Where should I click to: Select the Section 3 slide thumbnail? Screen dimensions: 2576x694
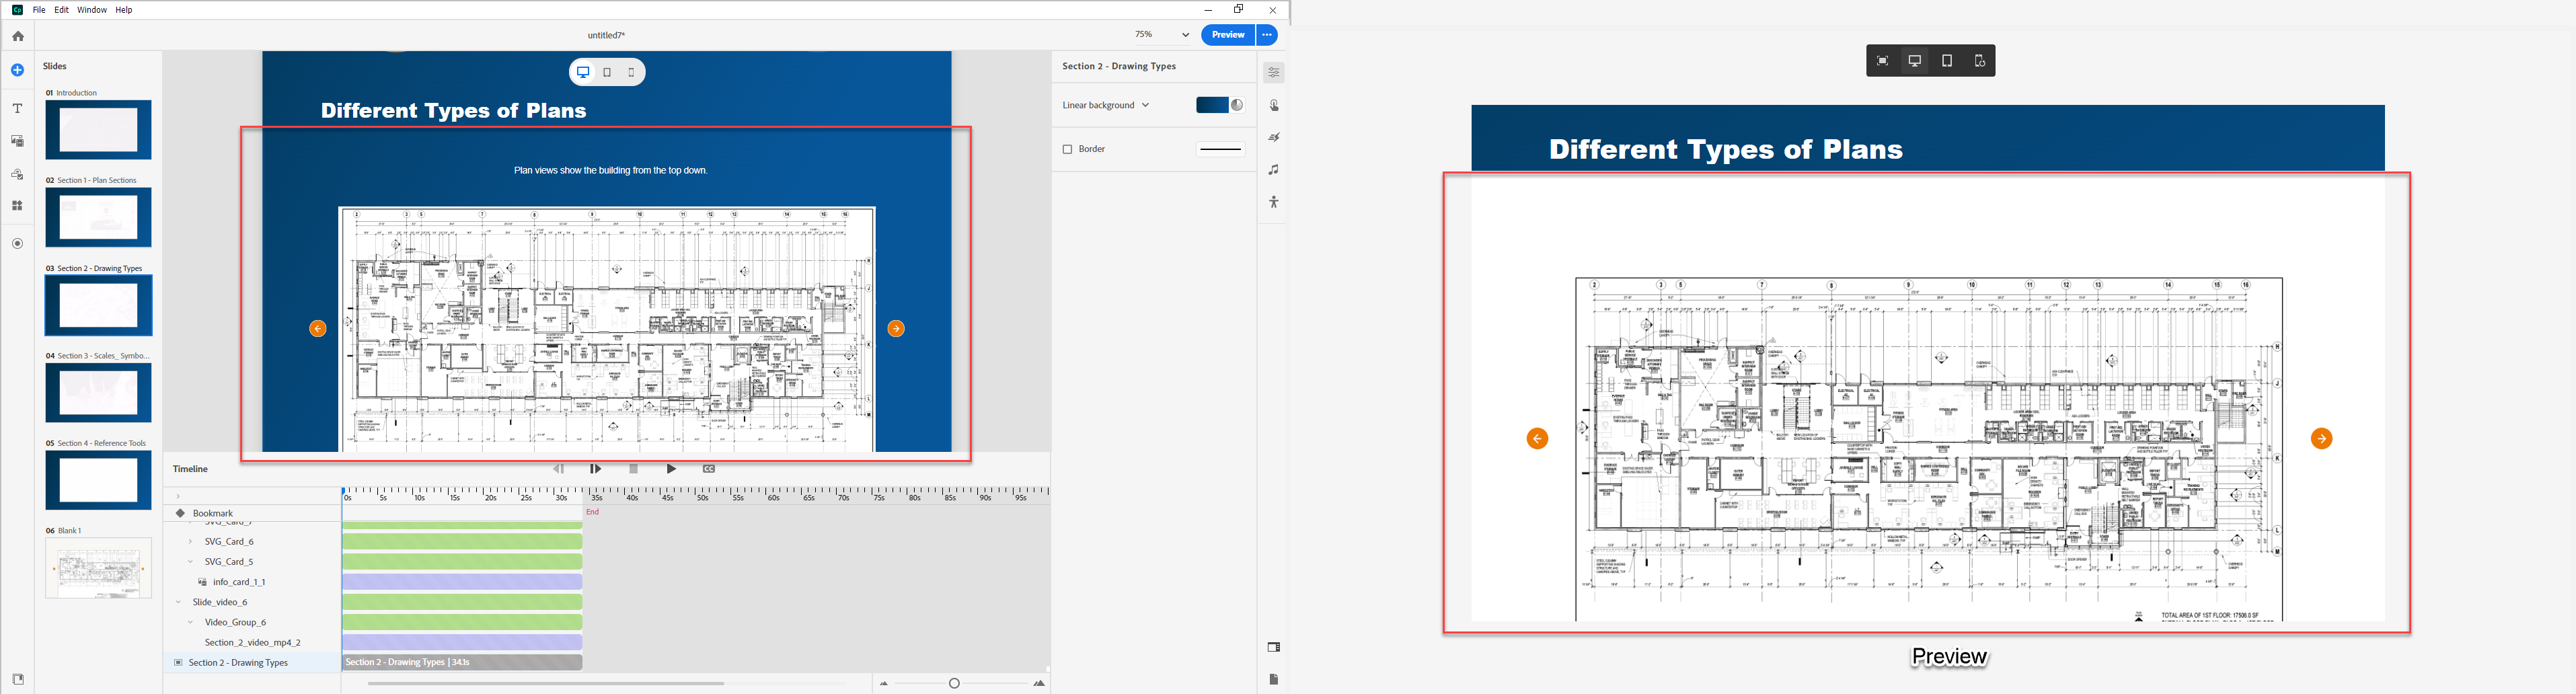point(98,393)
